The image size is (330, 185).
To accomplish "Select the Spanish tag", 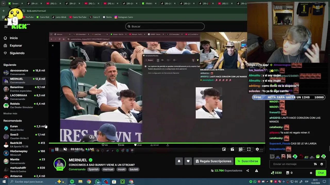I will 93,169.
